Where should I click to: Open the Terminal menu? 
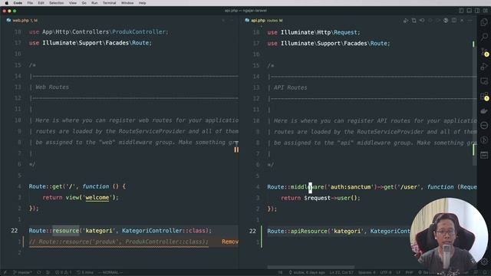(x=109, y=3)
